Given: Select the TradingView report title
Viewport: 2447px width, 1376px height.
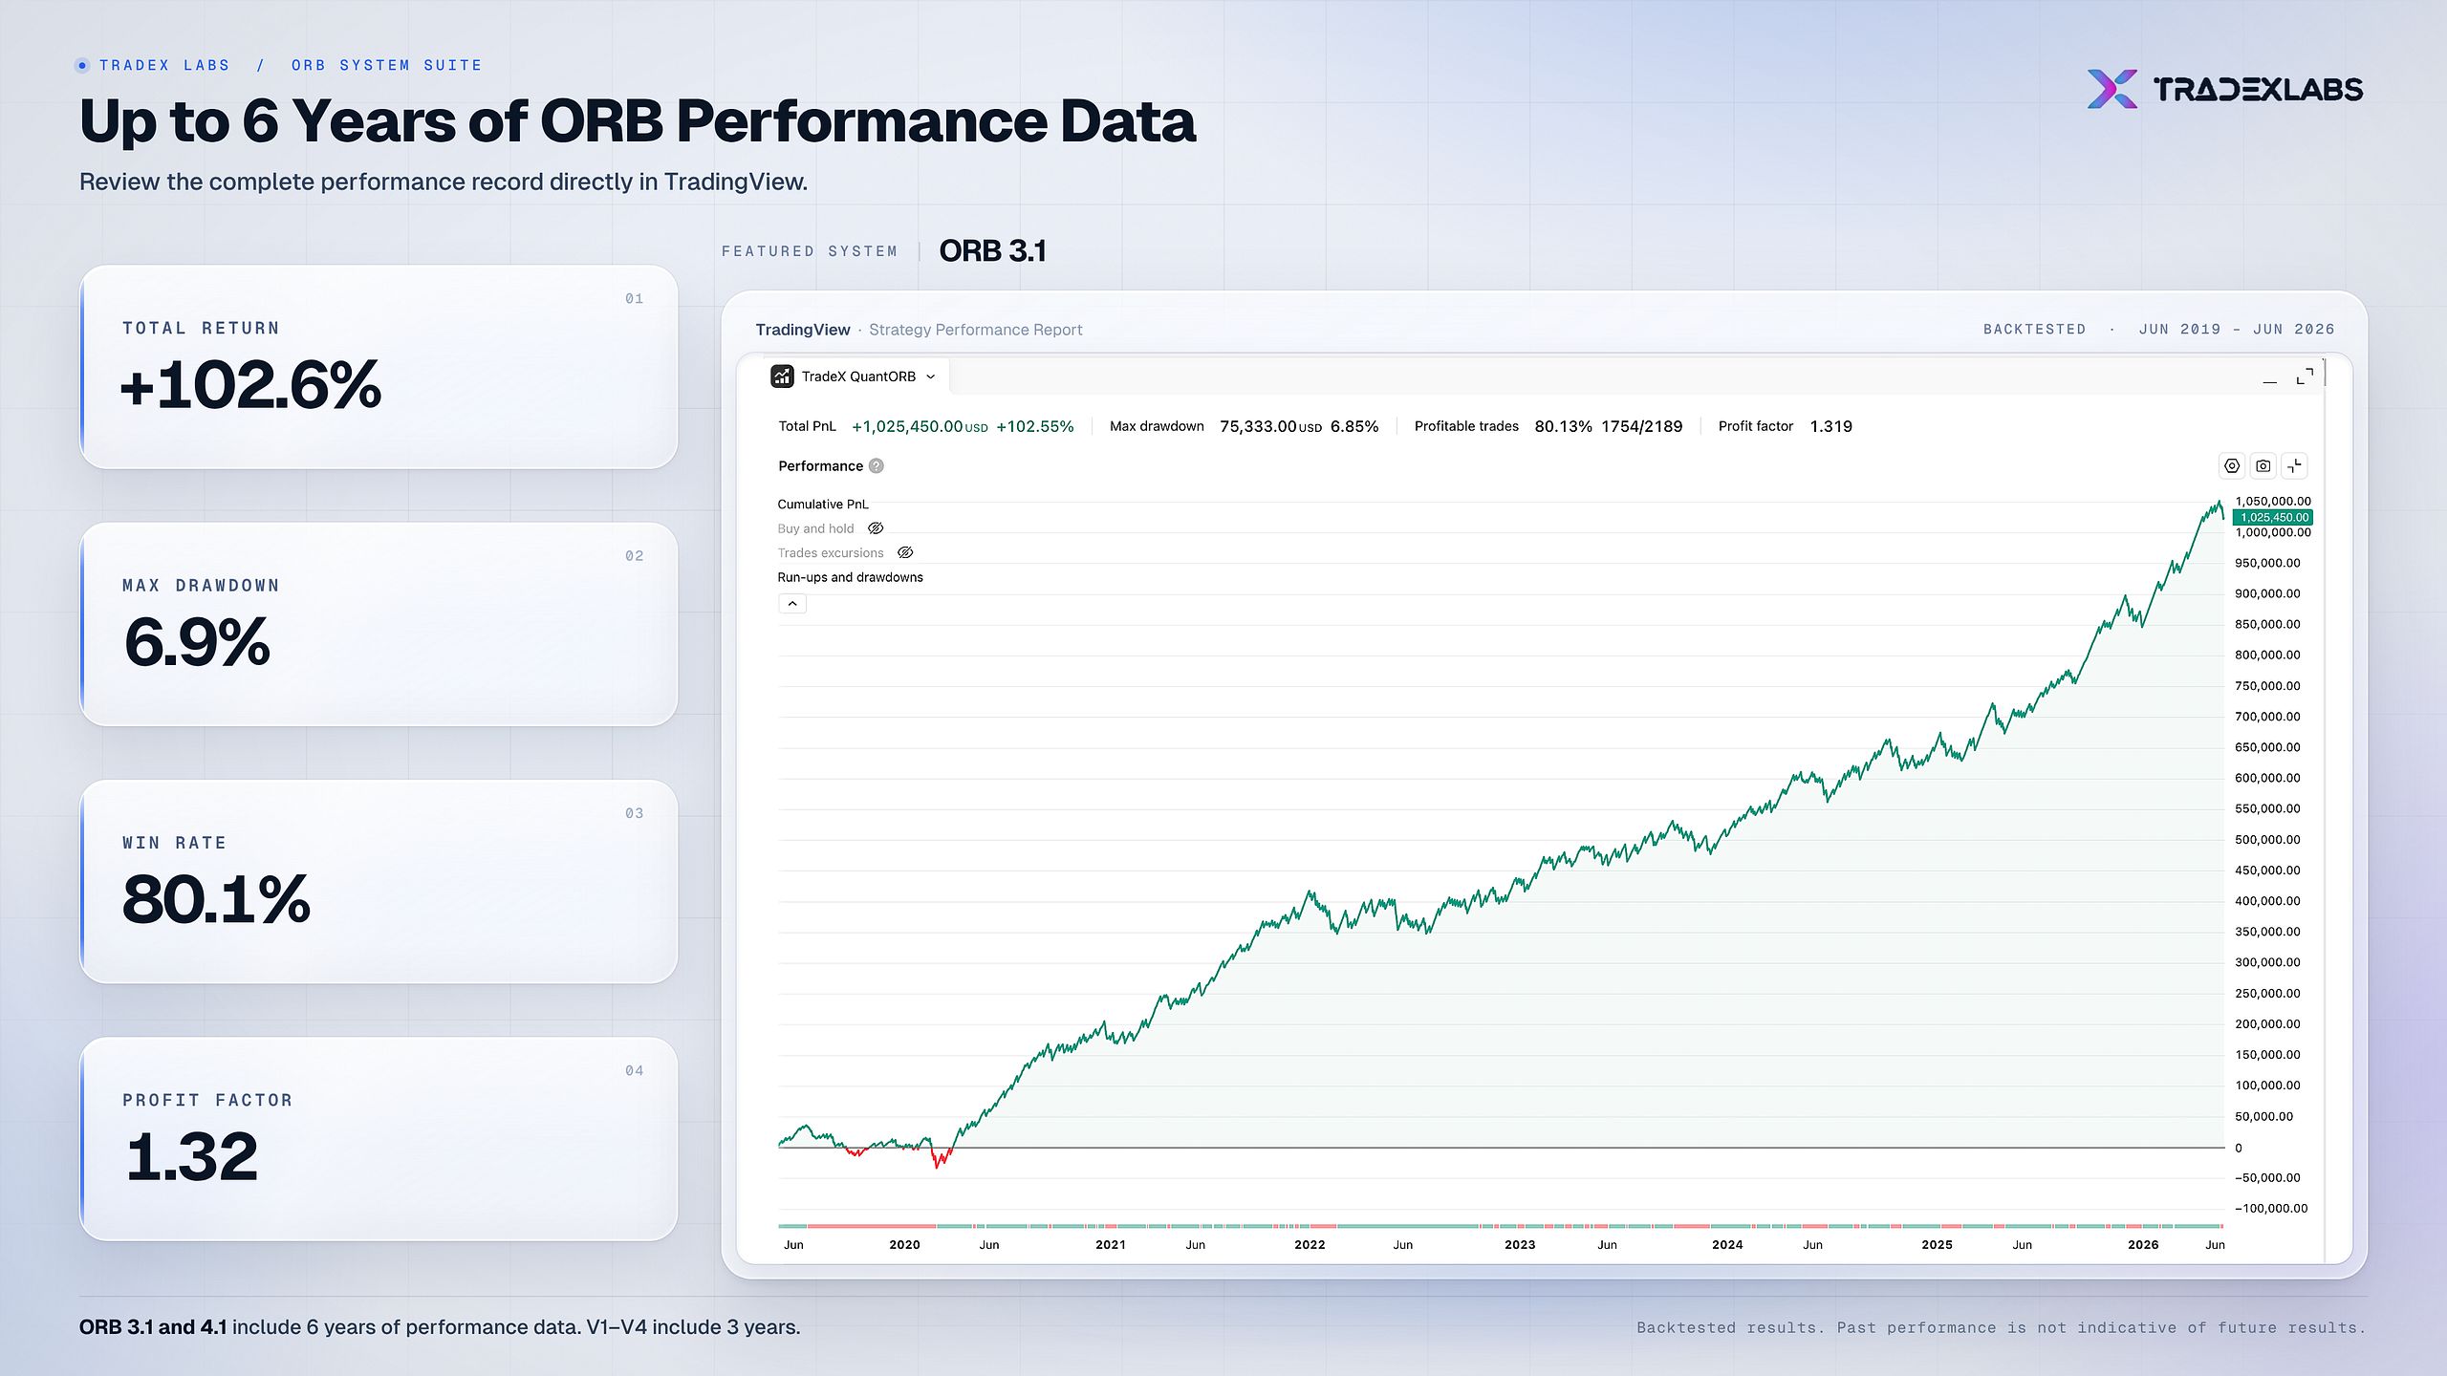Looking at the screenshot, I should 802,330.
